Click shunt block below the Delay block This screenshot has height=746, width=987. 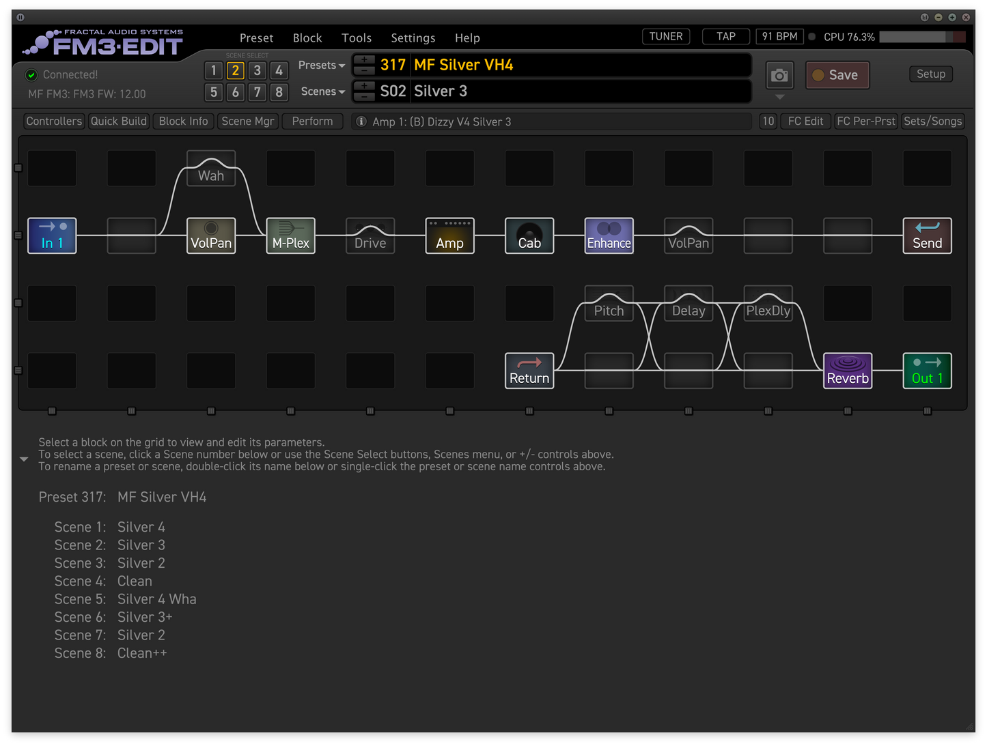pos(689,371)
